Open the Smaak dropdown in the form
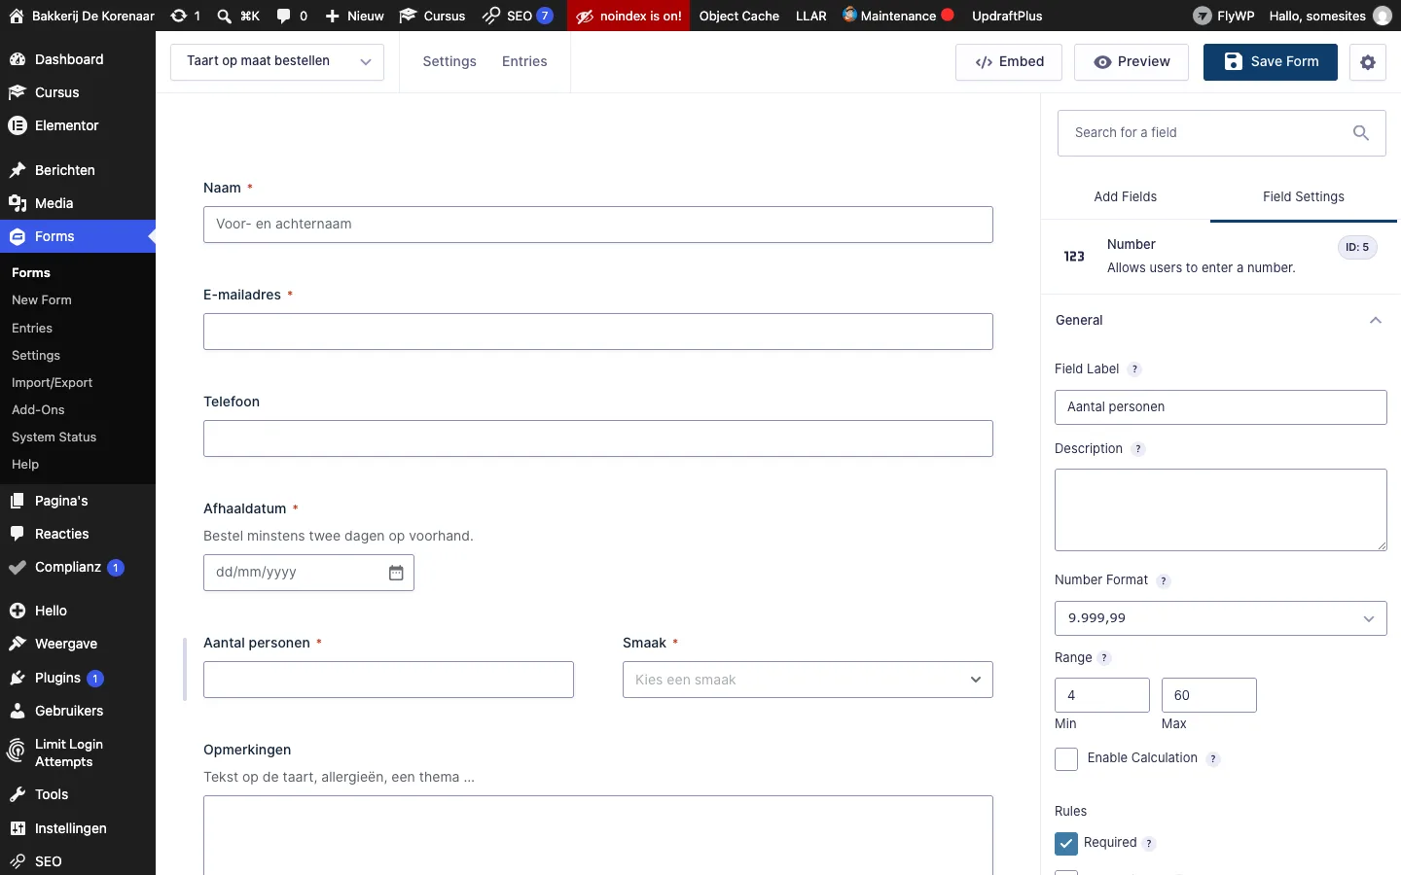1401x875 pixels. pos(808,680)
